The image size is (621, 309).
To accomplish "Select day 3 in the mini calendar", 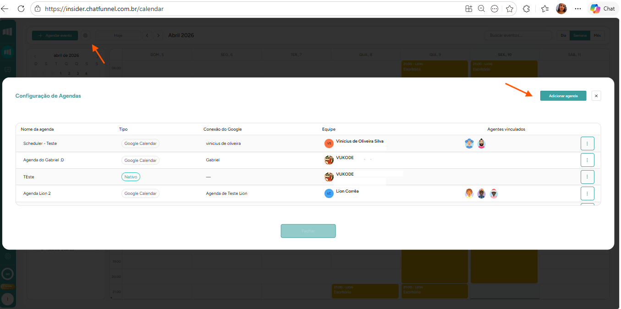I will coord(77,73).
